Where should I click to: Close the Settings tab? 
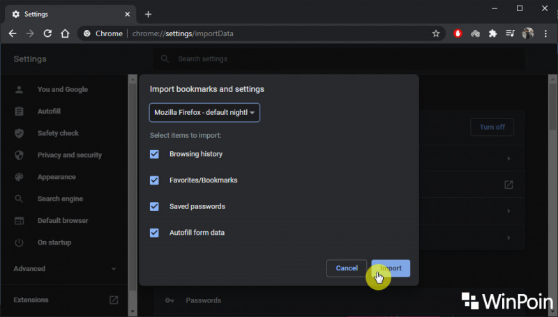pos(128,14)
